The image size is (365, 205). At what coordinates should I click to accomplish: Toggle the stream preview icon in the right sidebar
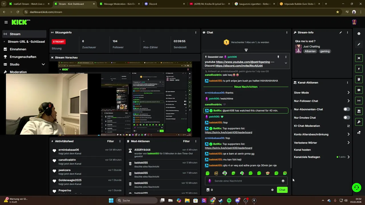tap(359, 58)
